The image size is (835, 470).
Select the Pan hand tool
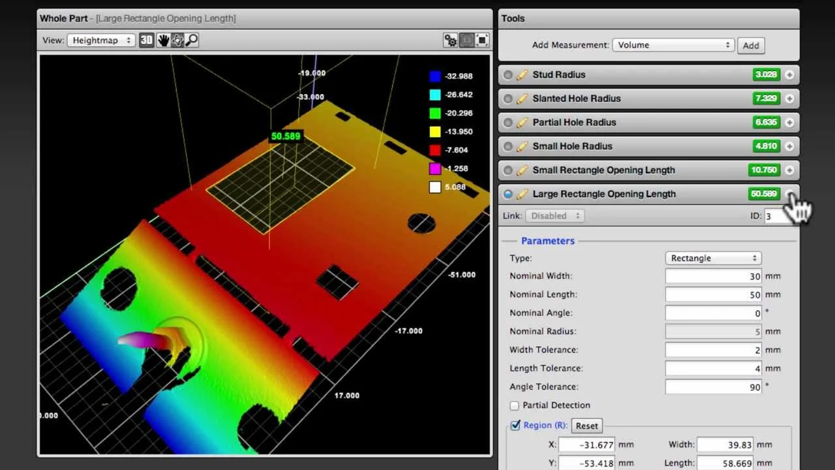point(164,40)
